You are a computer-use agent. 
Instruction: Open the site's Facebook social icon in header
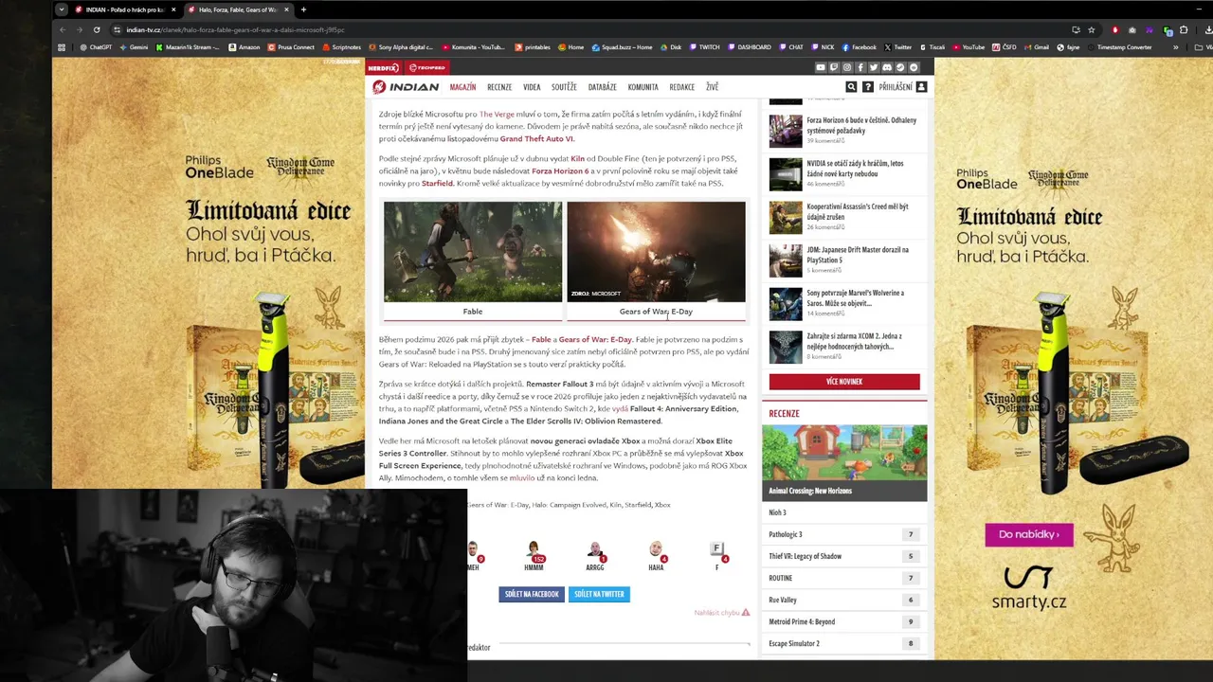(860, 67)
